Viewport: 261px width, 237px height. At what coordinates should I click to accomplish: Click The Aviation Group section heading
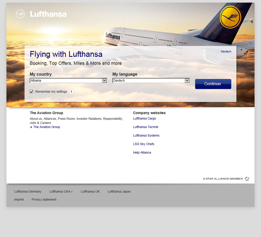tap(47, 113)
